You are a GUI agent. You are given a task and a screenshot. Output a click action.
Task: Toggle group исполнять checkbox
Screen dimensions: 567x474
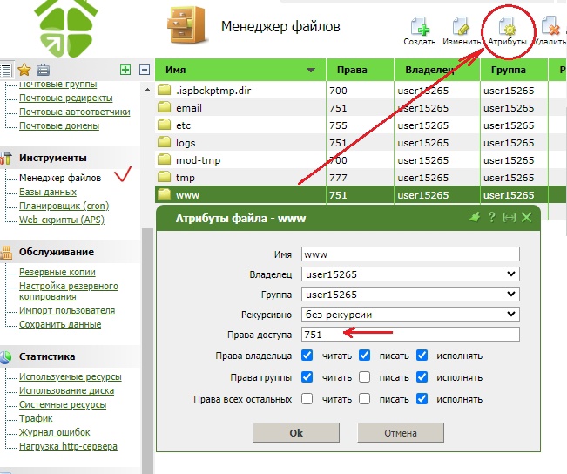(x=422, y=377)
